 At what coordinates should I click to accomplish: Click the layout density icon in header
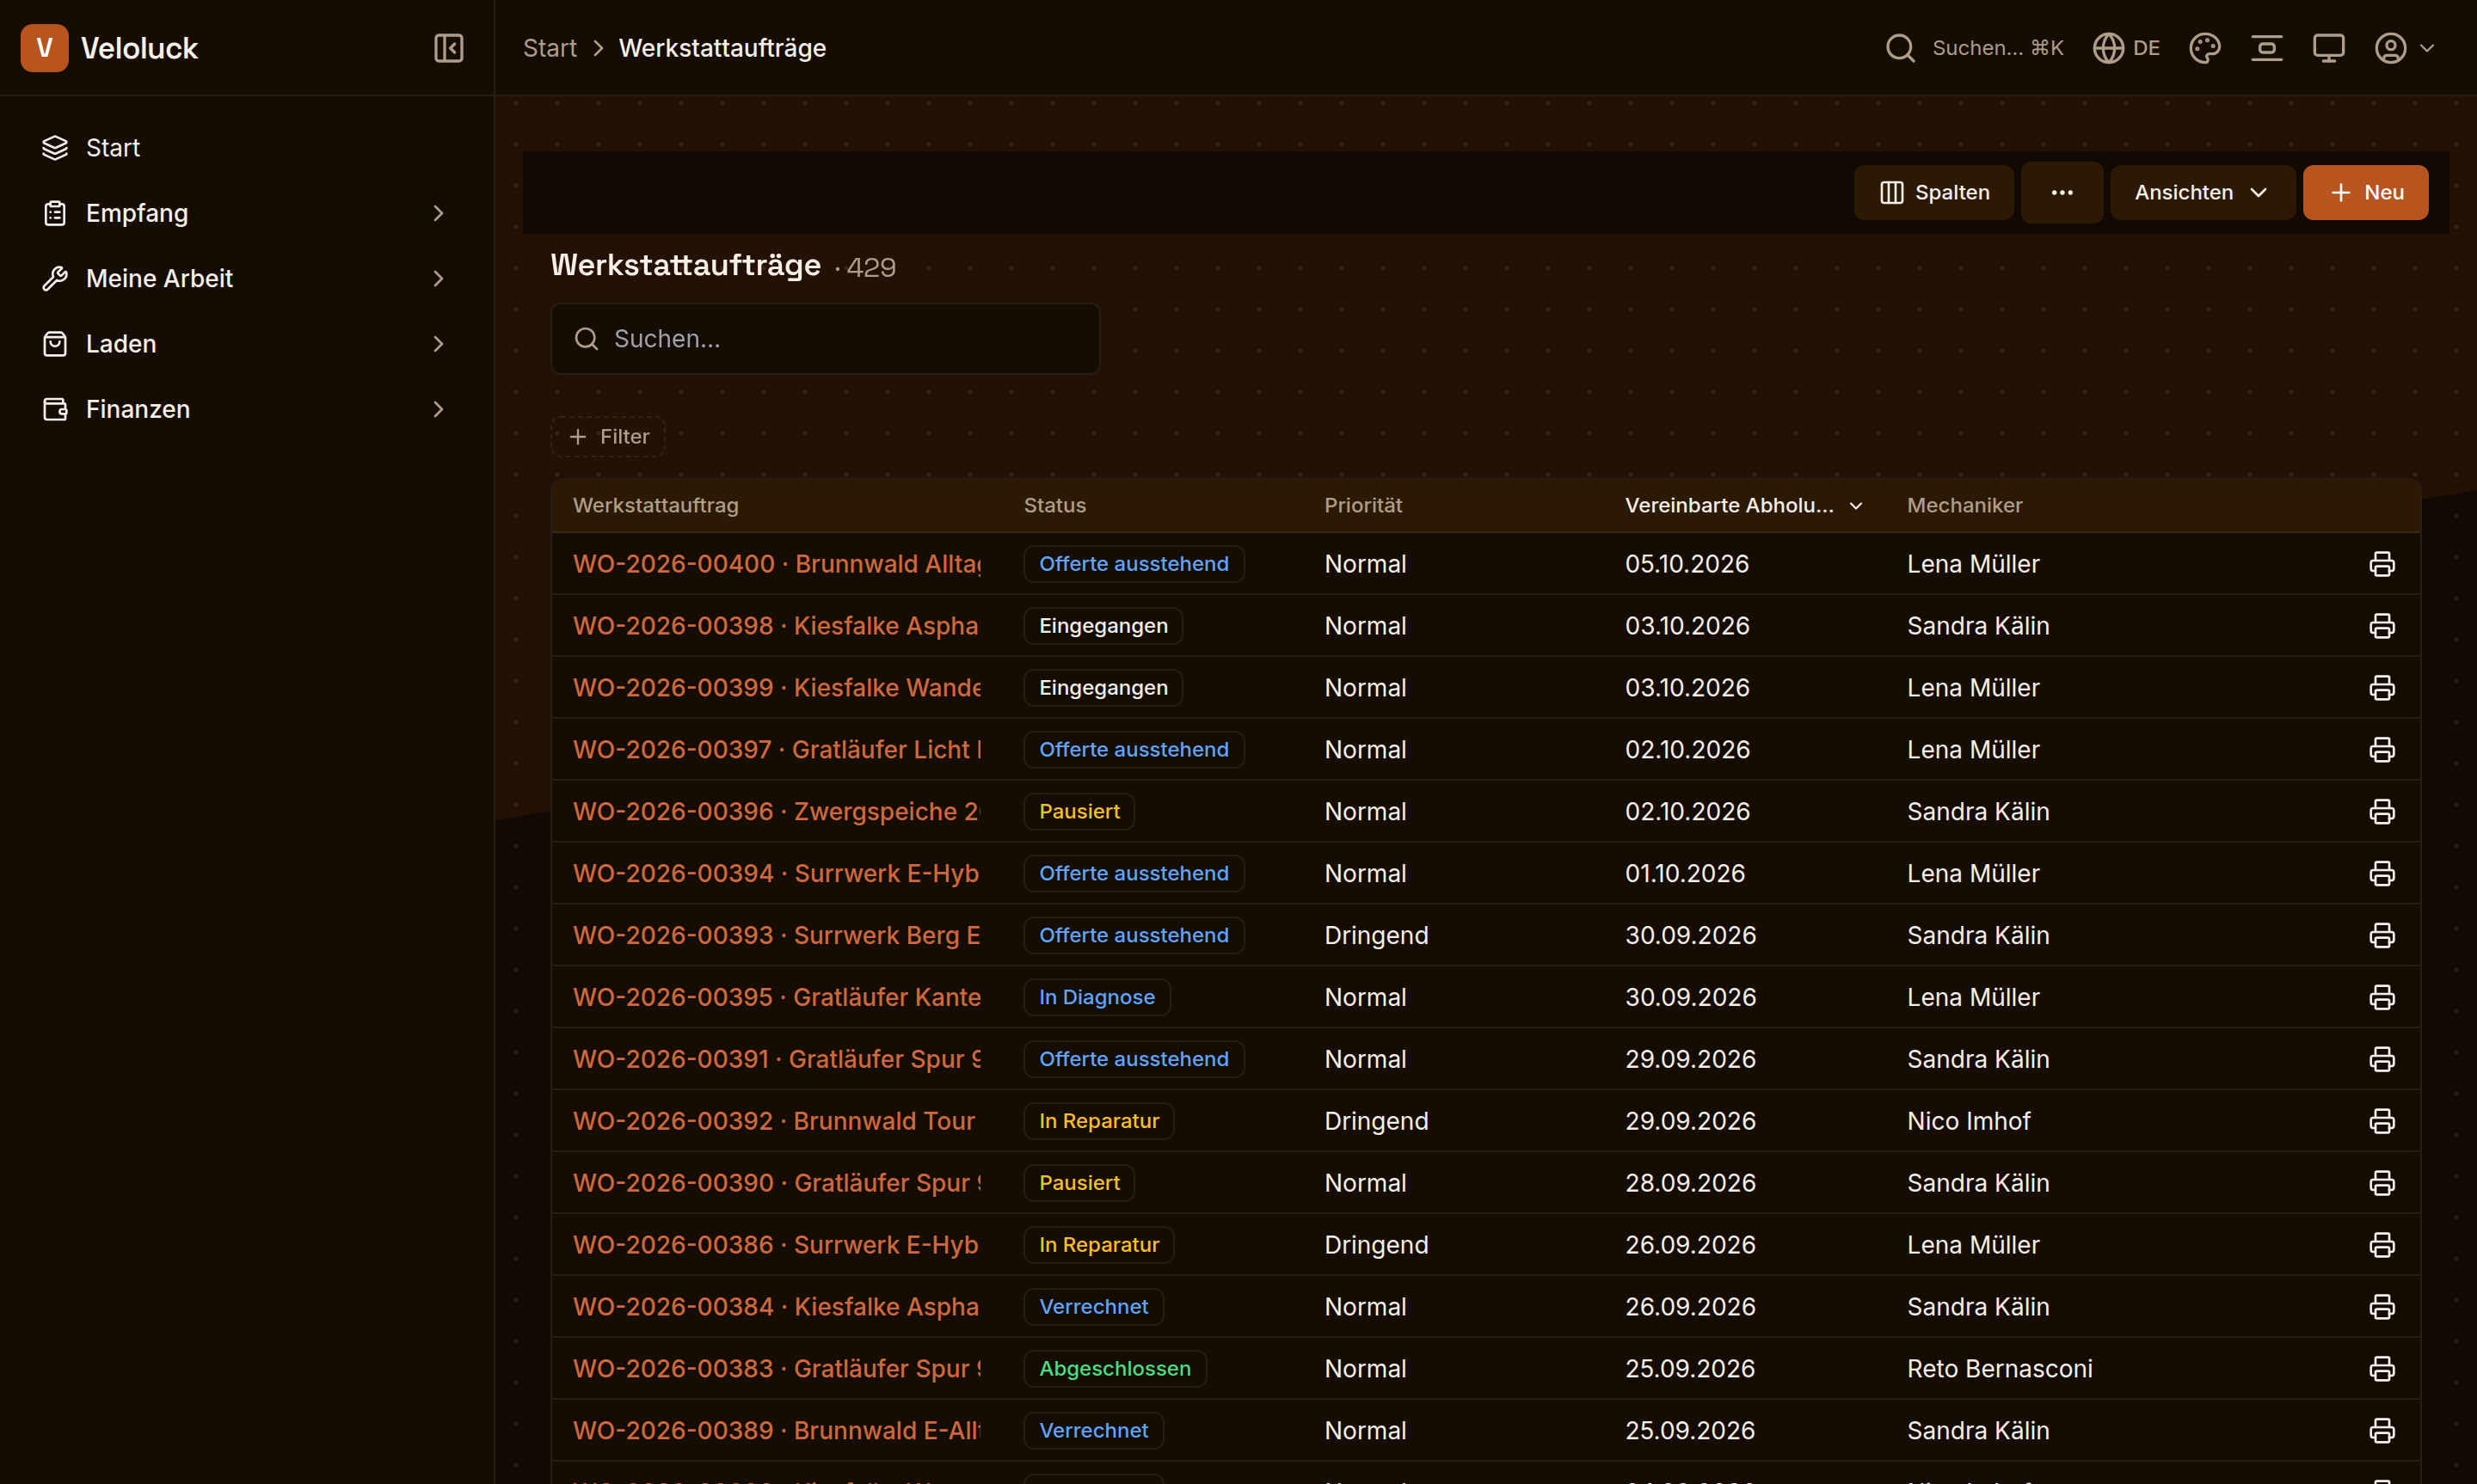[2266, 48]
